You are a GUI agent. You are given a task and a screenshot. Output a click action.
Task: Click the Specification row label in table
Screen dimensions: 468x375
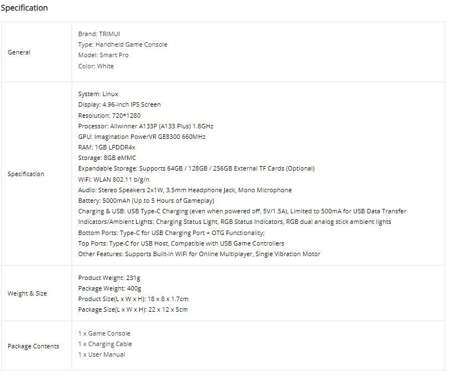(x=26, y=174)
